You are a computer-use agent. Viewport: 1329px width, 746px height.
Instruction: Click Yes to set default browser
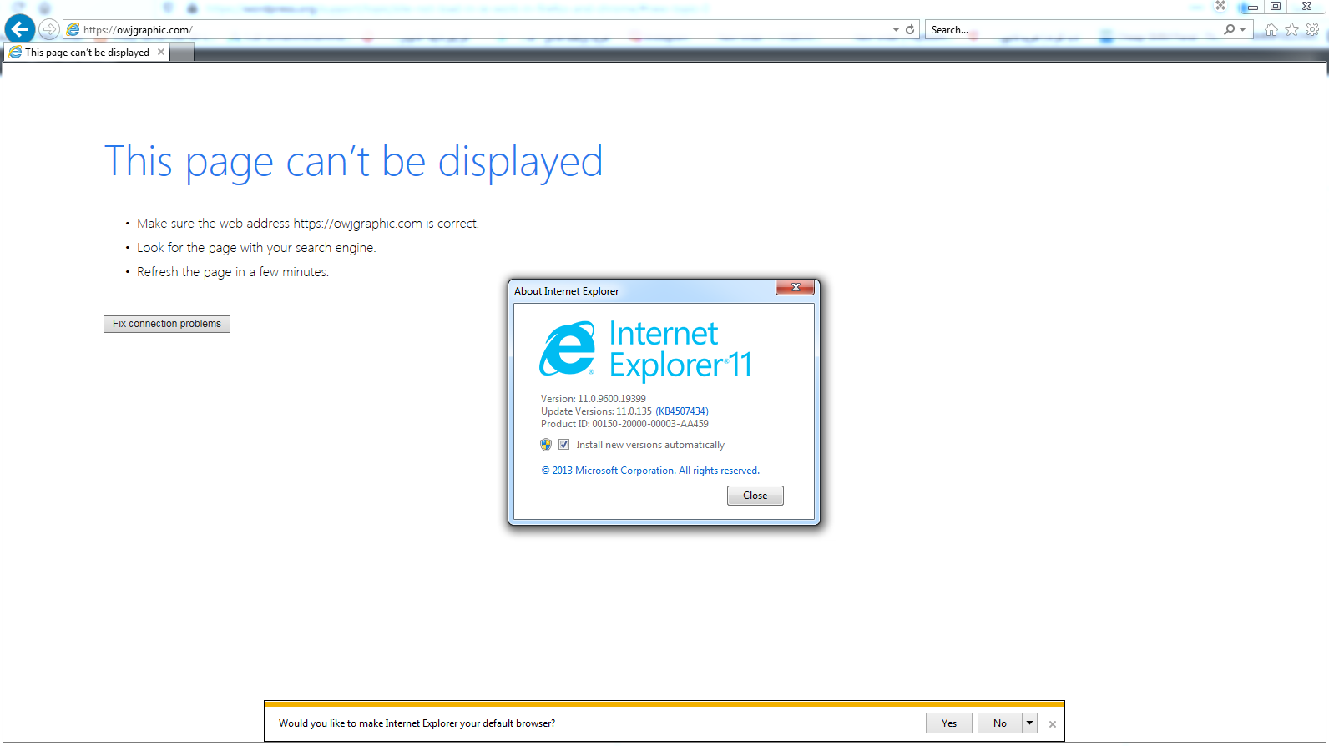[x=949, y=723]
